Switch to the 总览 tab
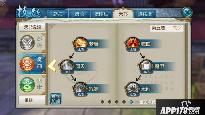The width and height of the screenshot is (205, 115). pos(58,14)
